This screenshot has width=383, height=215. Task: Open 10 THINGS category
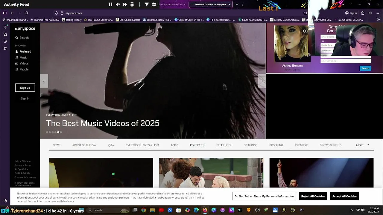point(251,145)
